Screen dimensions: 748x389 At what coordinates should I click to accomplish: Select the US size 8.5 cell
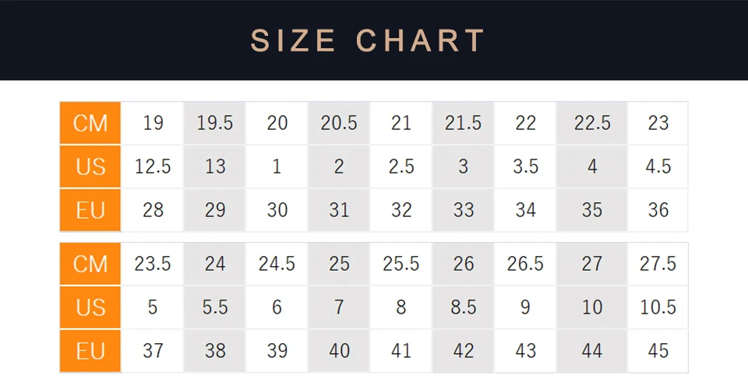[464, 307]
